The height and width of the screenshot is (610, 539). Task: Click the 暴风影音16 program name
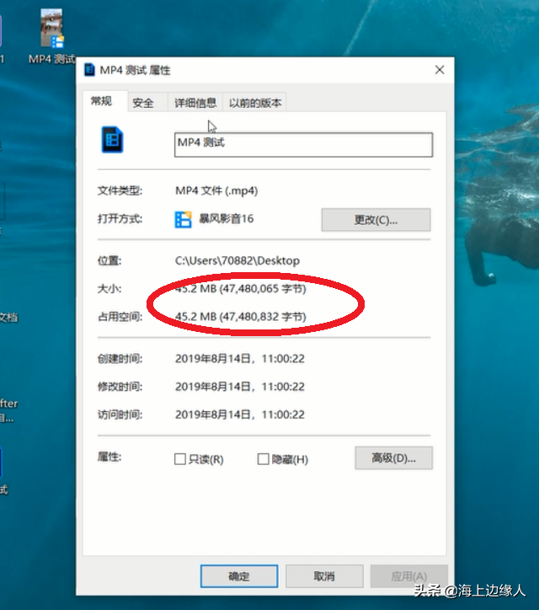[227, 218]
